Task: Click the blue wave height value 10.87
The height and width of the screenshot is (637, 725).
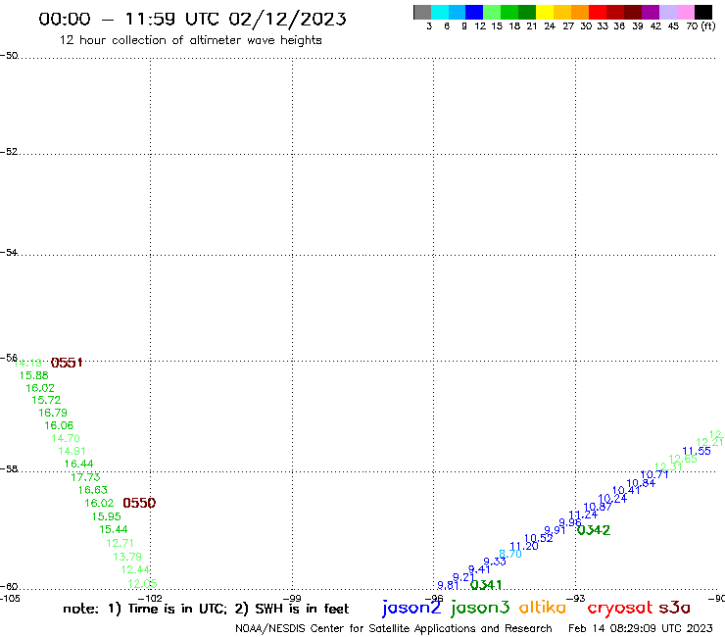Action: [x=598, y=507]
